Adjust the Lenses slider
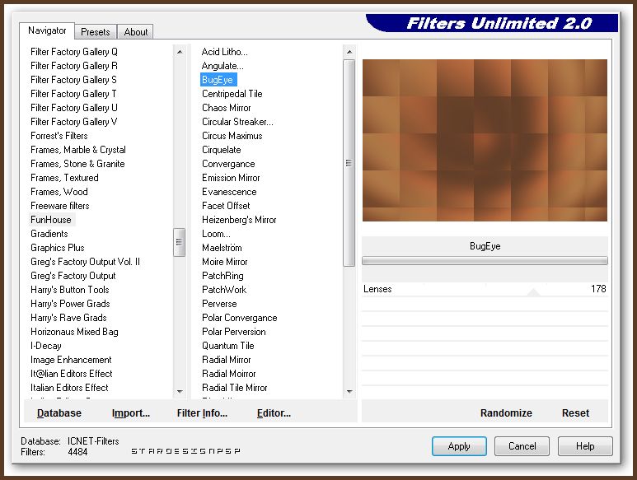The height and width of the screenshot is (480, 637). point(533,291)
